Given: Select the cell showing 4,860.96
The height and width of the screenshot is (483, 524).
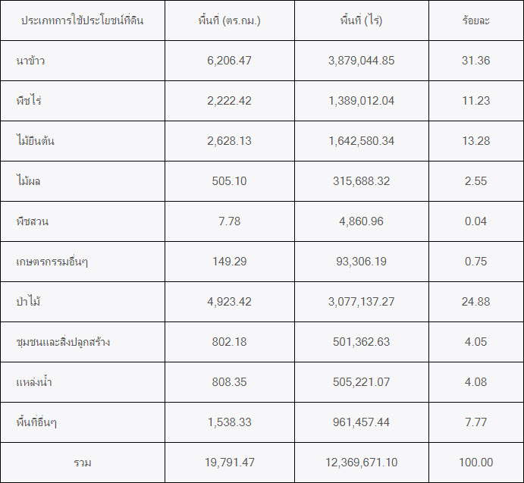Looking at the screenshot, I should 361,221.
